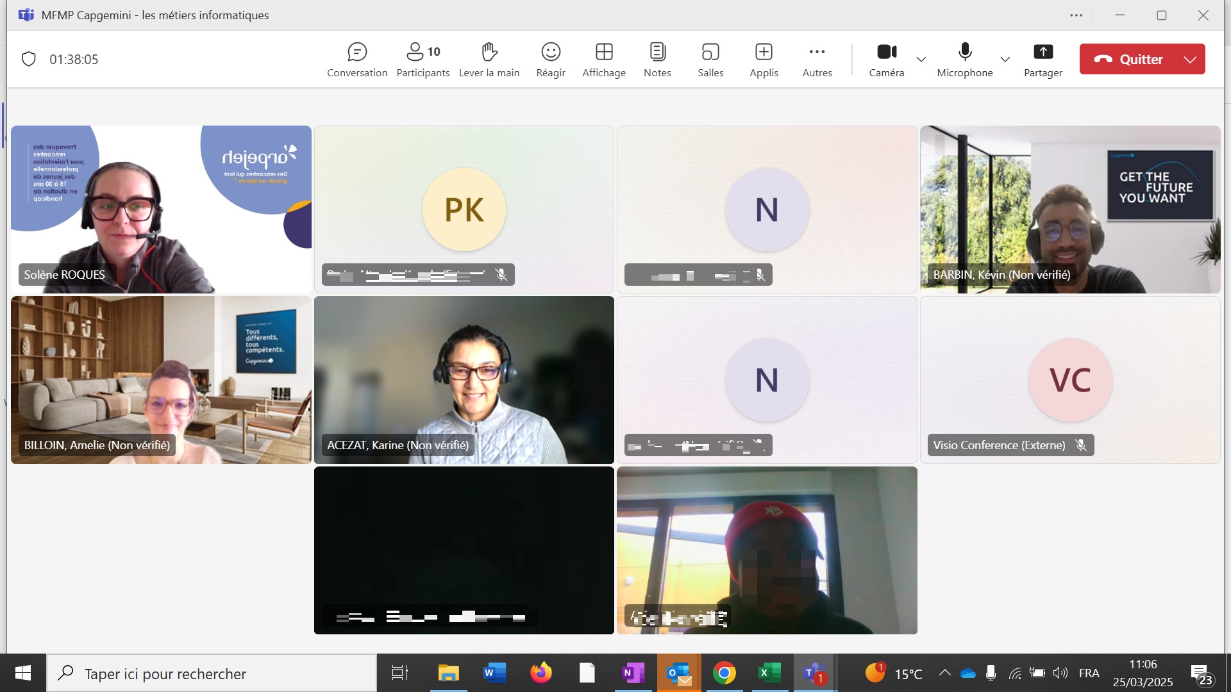Open the Applis add apps button

tap(764, 60)
